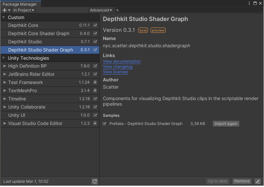Click the edit package manifest pencil icon
This screenshot has height=187, width=264.
tap(258, 181)
